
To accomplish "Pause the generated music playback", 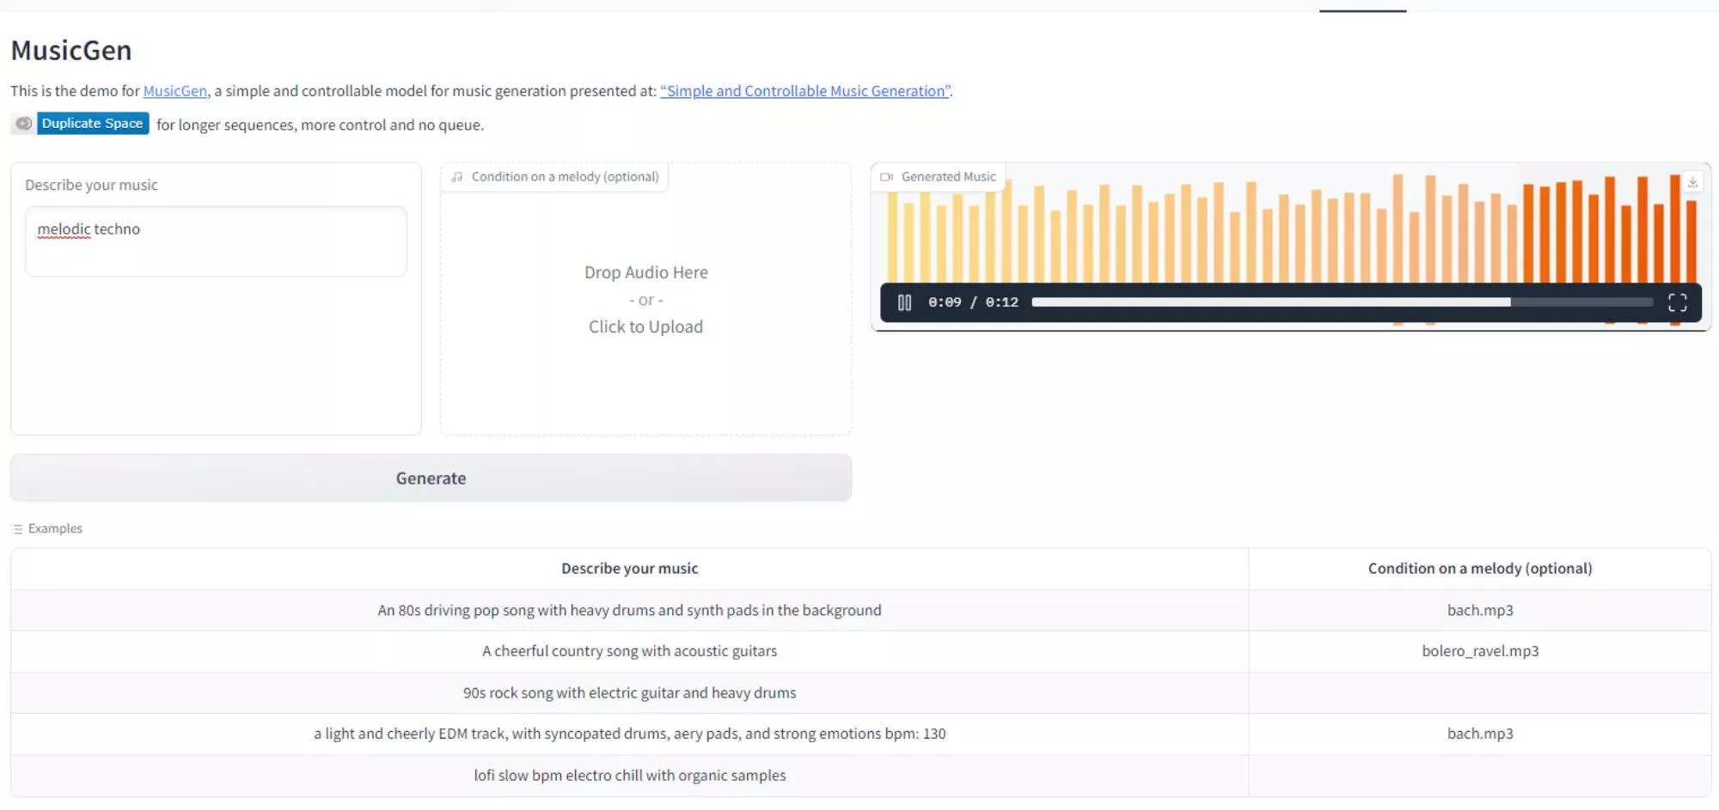I will click(904, 302).
